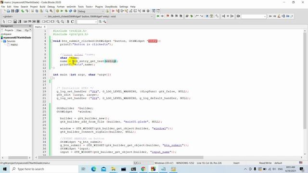Open the Debug menu
This screenshot has height=173, width=308.
pos(51,7)
